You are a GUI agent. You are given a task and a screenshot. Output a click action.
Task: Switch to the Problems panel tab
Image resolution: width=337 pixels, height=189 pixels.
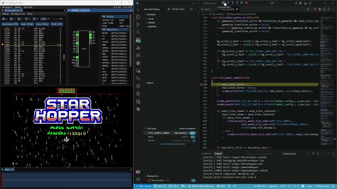[206, 154]
